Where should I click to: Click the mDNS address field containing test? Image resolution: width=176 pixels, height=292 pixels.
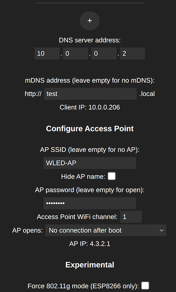point(90,94)
